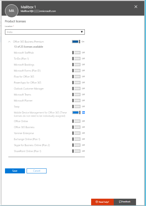Turn on Office 365 Business toggle

[x=76, y=127]
